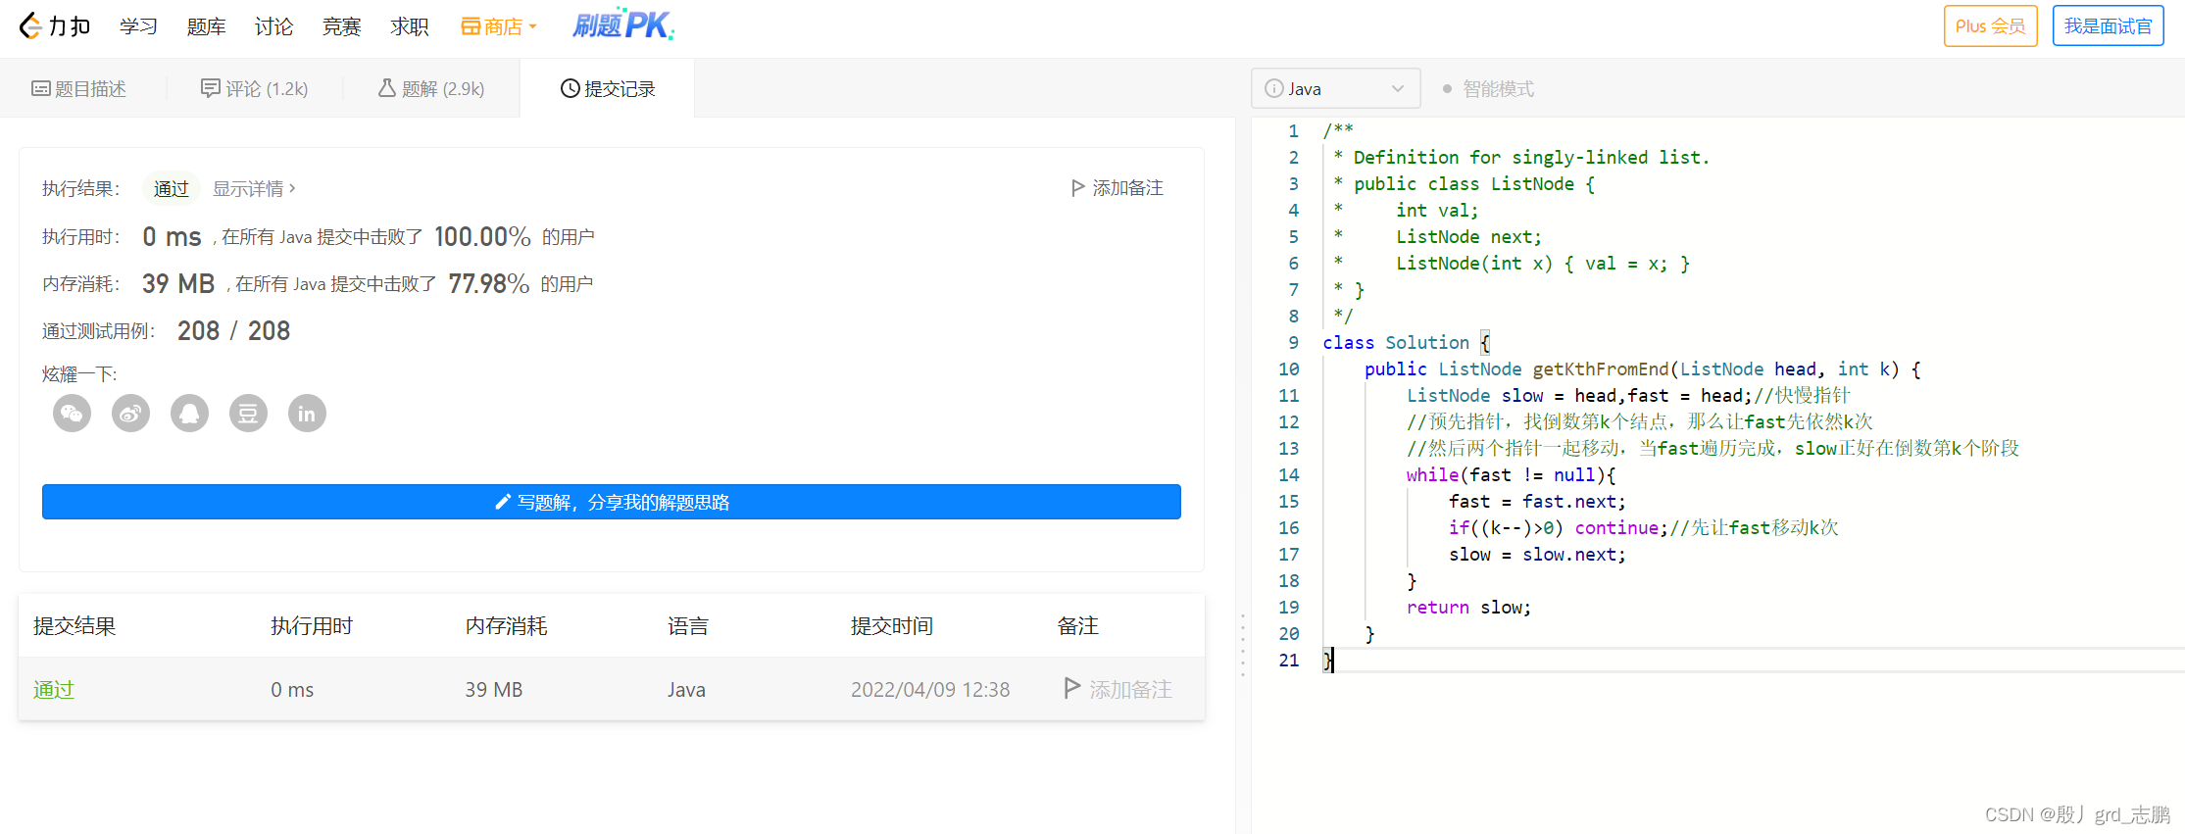Open the 通过 submission in the table
This screenshot has width=2185, height=834.
54,689
